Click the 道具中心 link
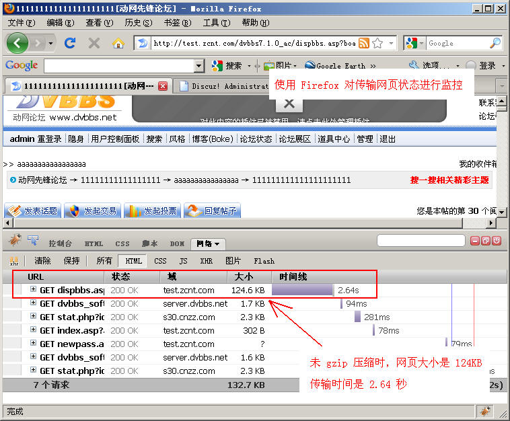The height and width of the screenshot is (421, 510). pyautogui.click(x=334, y=139)
